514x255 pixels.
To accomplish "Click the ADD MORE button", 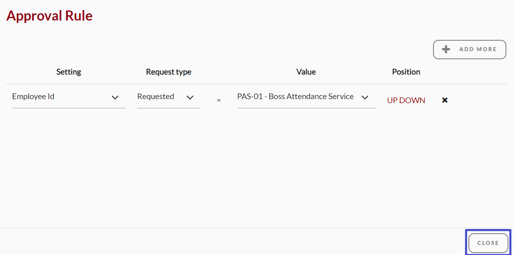I will coord(469,50).
